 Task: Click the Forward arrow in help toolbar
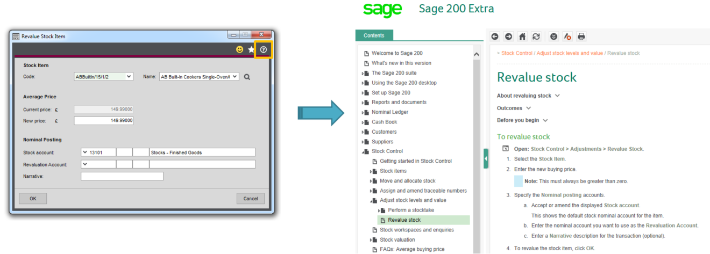click(x=508, y=37)
